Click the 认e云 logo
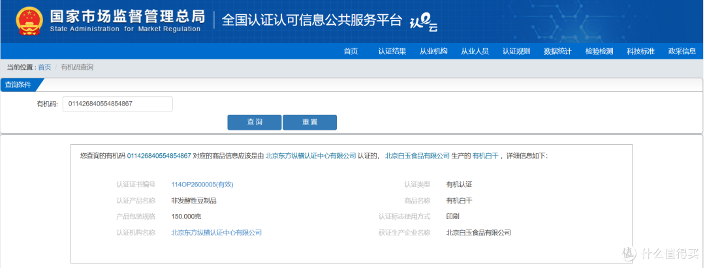This screenshot has height=268, width=705. (423, 22)
